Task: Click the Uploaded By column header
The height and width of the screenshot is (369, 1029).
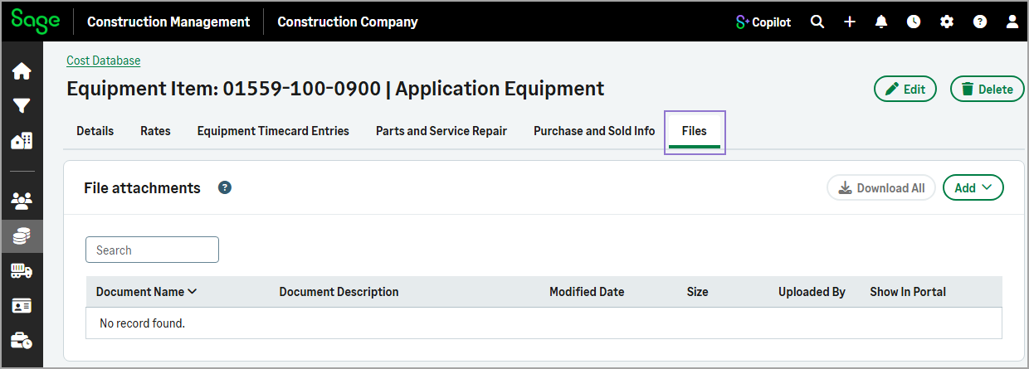Action: click(812, 292)
